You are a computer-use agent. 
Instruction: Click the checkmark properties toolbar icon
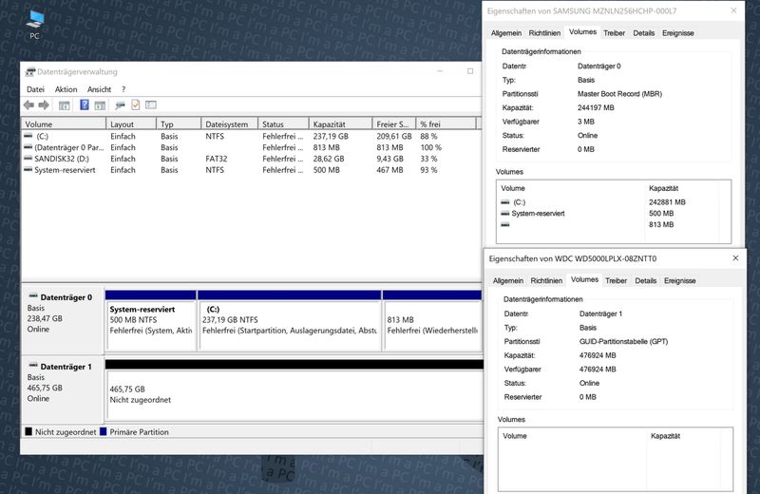point(136,104)
